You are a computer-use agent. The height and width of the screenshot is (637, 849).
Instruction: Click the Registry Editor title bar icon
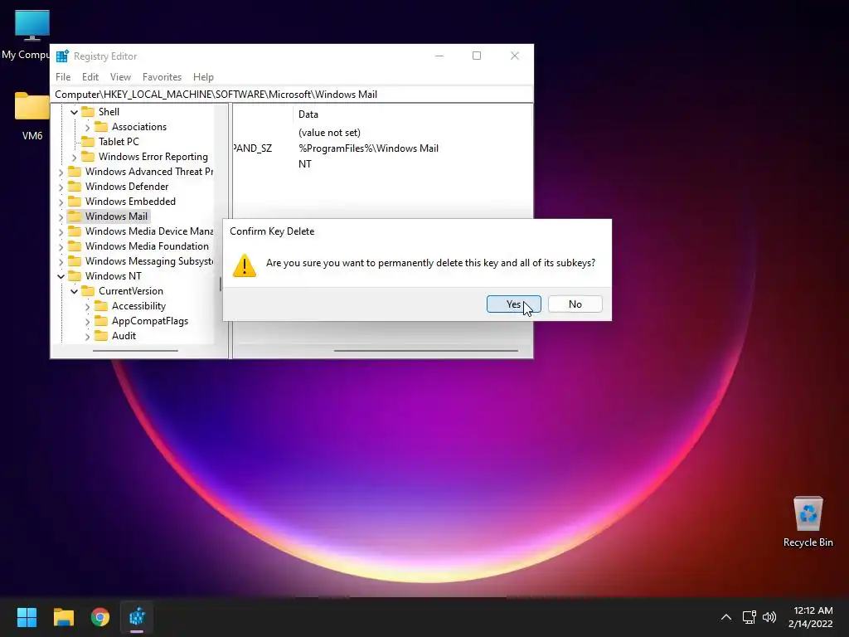tap(62, 56)
